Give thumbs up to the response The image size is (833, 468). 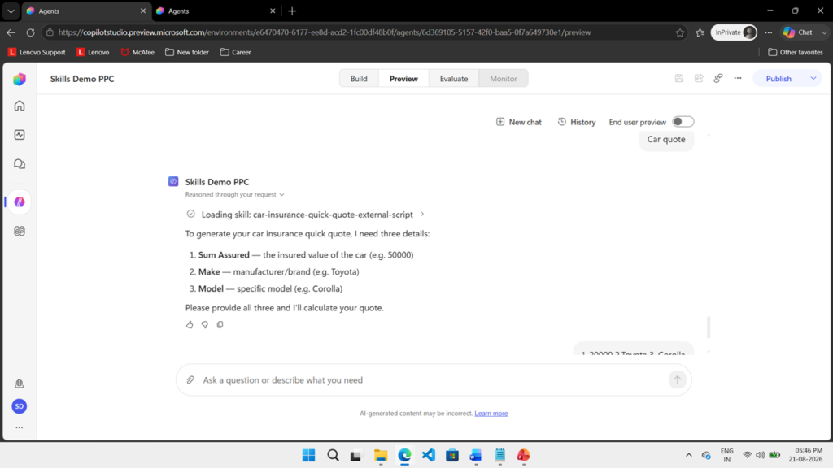(190, 325)
